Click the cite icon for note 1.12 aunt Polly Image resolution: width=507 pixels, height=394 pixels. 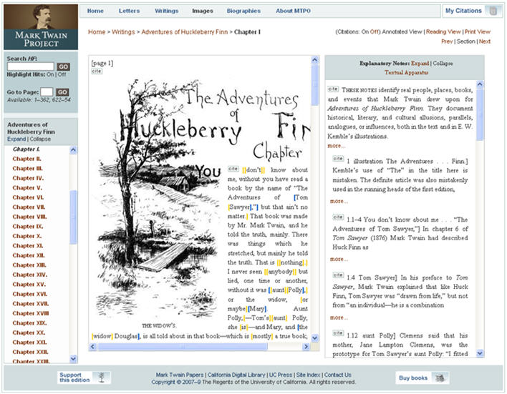click(x=338, y=333)
